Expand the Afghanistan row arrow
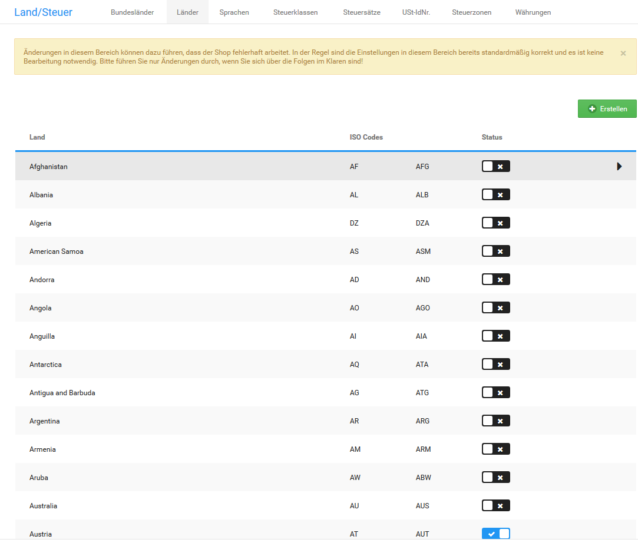 click(x=619, y=167)
